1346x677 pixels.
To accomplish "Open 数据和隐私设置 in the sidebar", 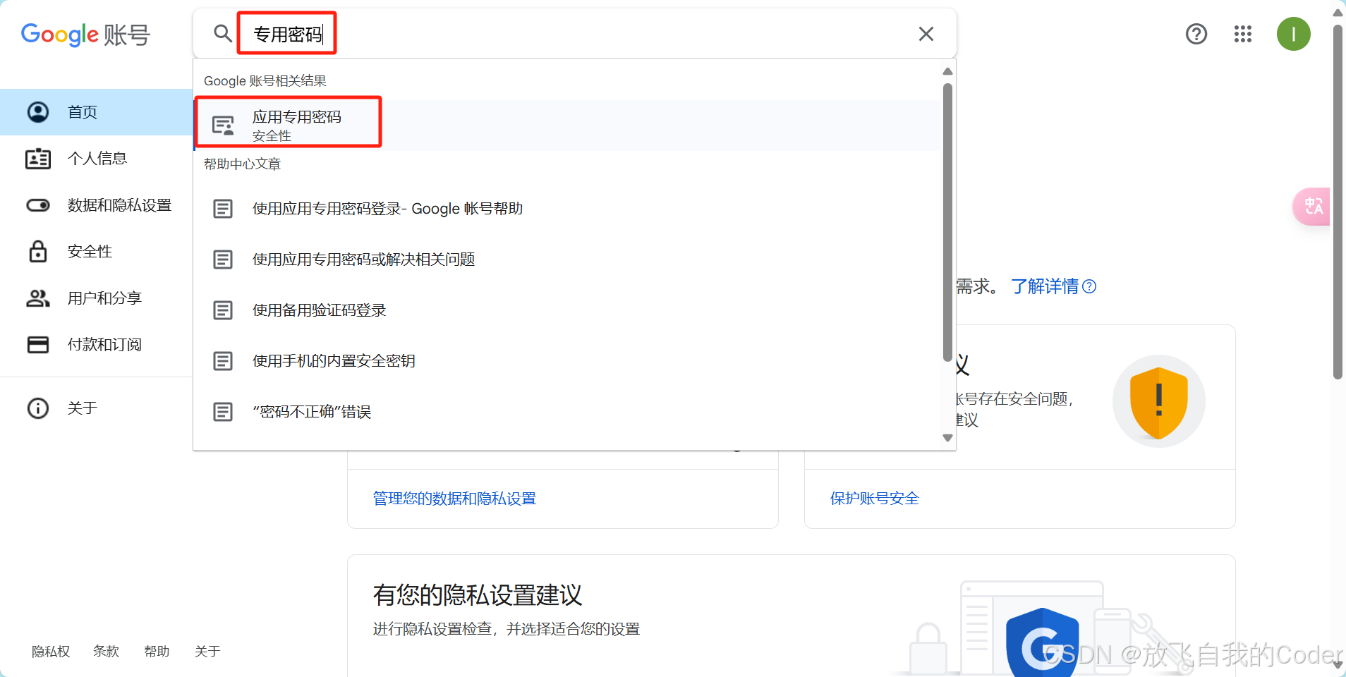I will (97, 205).
